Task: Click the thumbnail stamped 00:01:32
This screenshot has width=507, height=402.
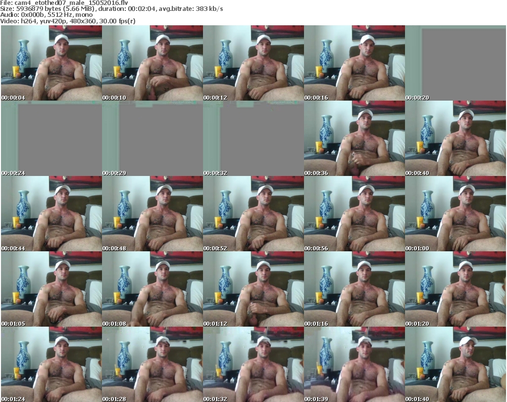Action: (253, 364)
